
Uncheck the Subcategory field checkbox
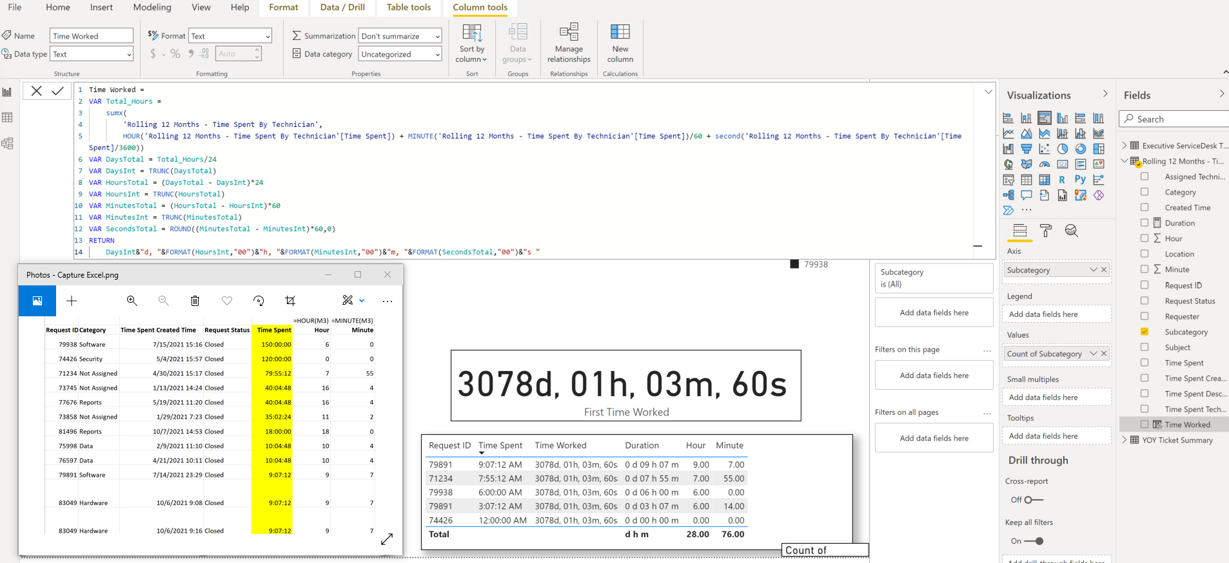coord(1145,332)
